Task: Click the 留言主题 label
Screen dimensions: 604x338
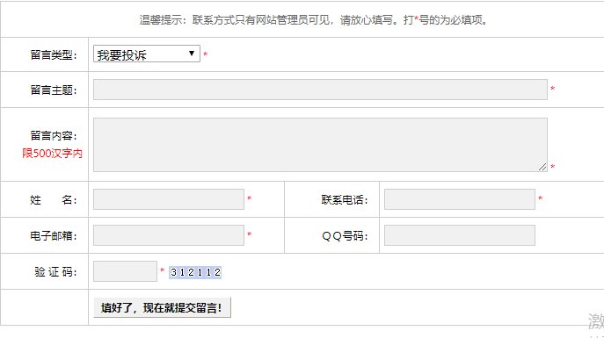Action: click(x=54, y=90)
